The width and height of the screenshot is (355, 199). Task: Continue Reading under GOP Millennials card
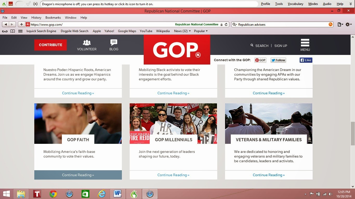point(173,175)
